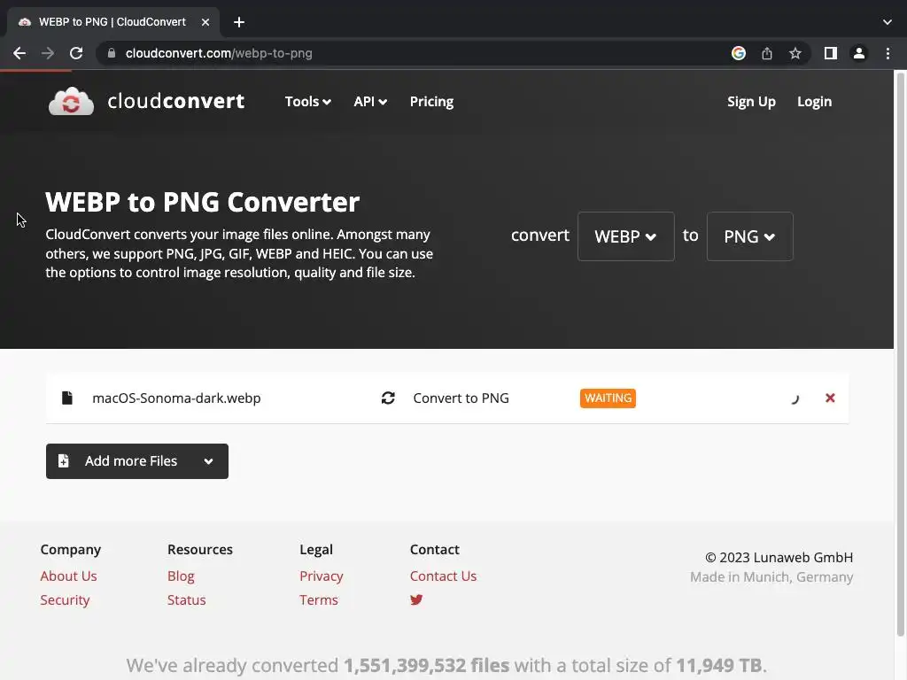Click the CloudConvert cloud logo icon

click(71, 101)
